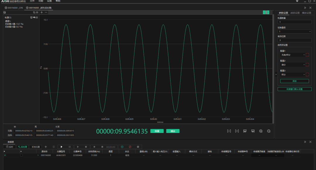Tick the checkbox in the 0001N000 row
Viewport: 316px width, 170px height.
[x=21, y=155]
